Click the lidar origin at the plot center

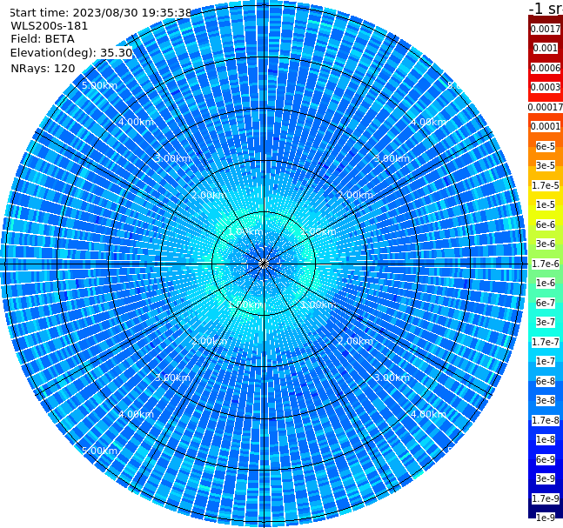264,264
